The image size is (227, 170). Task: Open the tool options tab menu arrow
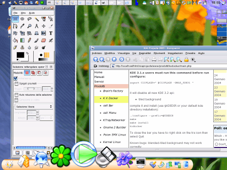[47, 67]
